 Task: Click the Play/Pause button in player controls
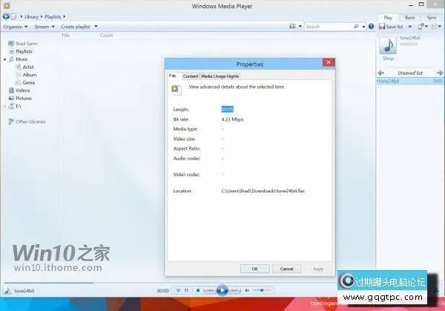pyautogui.click(x=222, y=290)
